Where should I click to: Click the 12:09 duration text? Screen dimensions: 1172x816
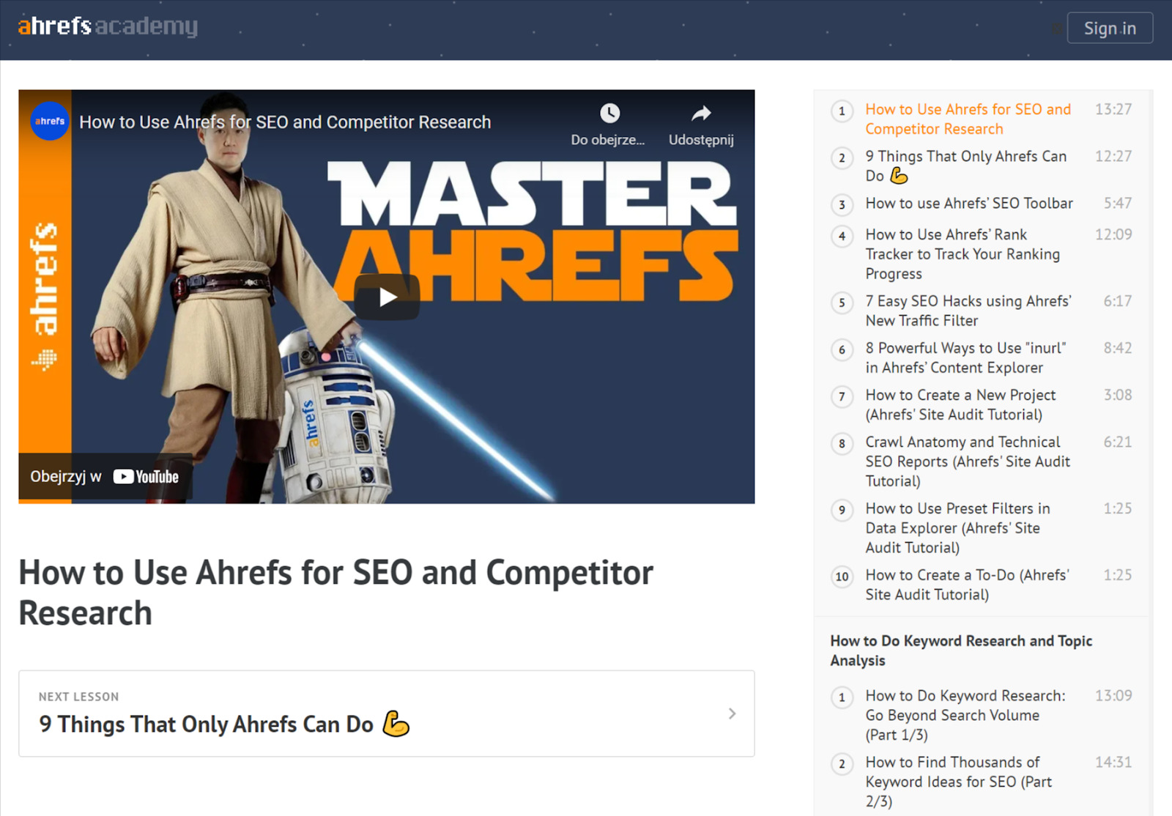coord(1113,234)
